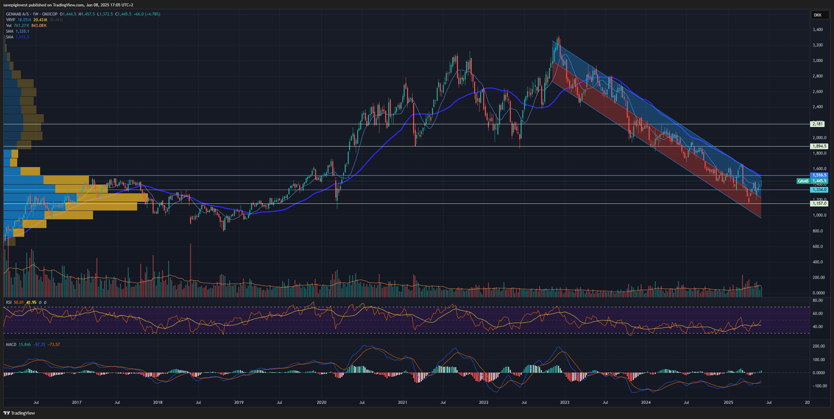
Task: Click the 40.00 RSI axis value
Action: (x=818, y=327)
